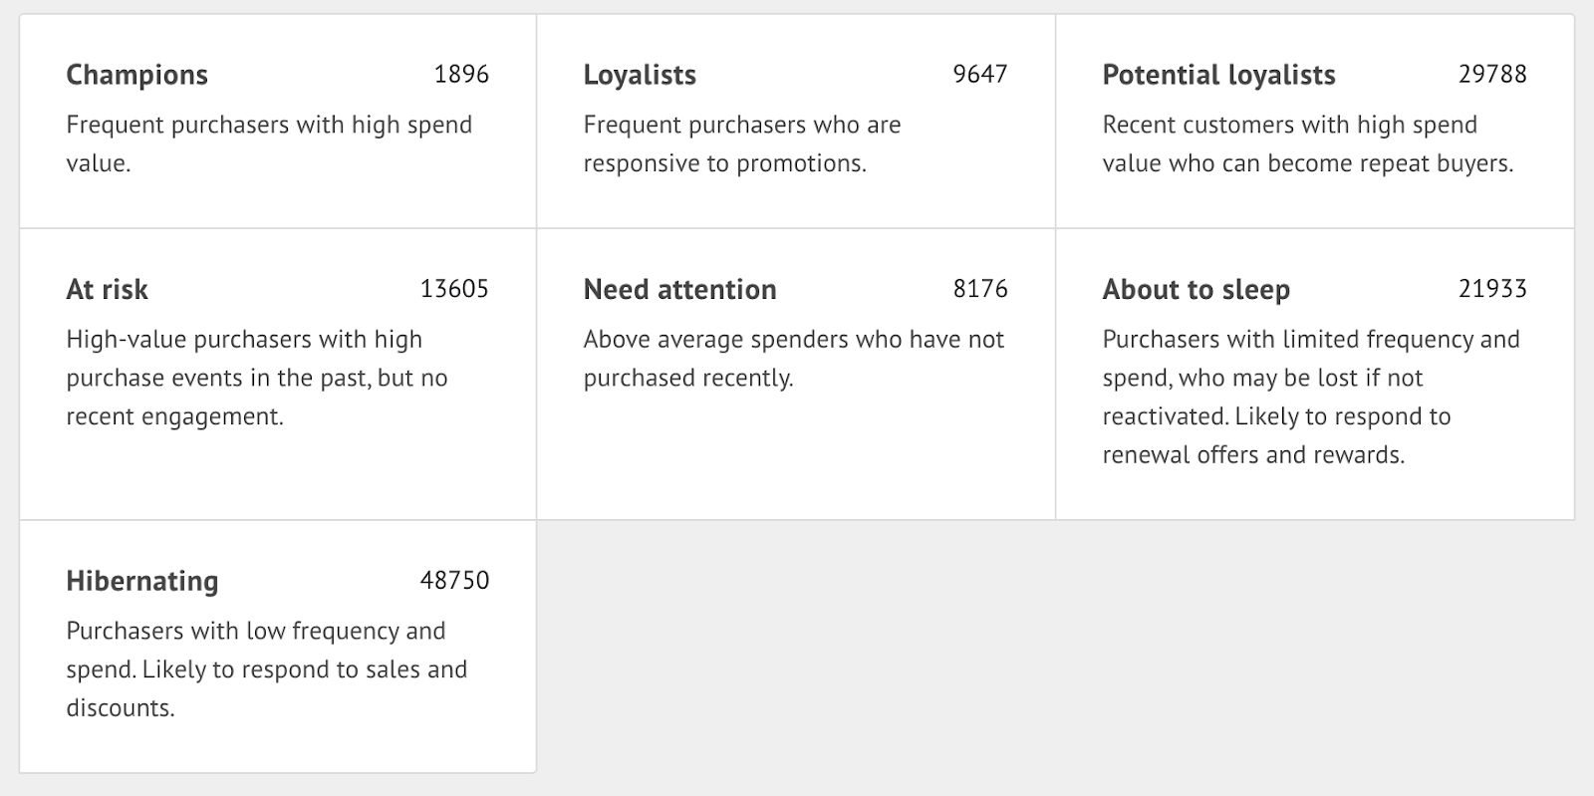
Task: Click the Champions count 1896
Action: coord(461,74)
